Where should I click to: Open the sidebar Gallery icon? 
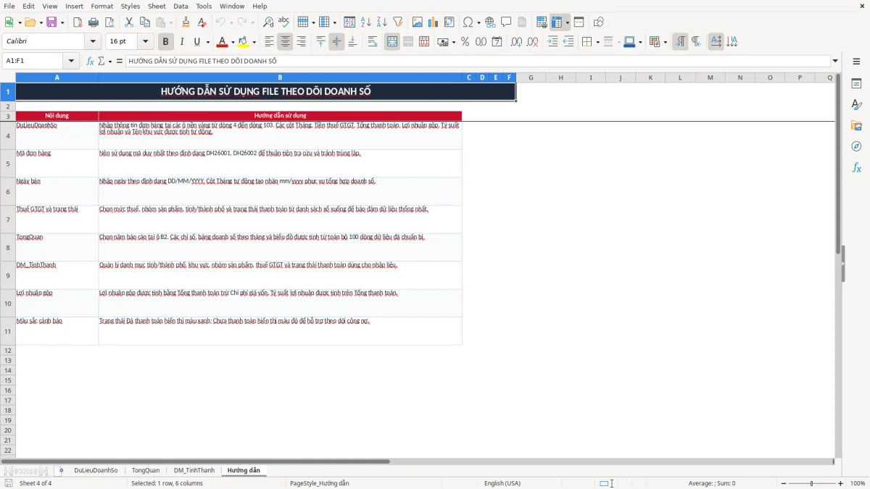[856, 125]
